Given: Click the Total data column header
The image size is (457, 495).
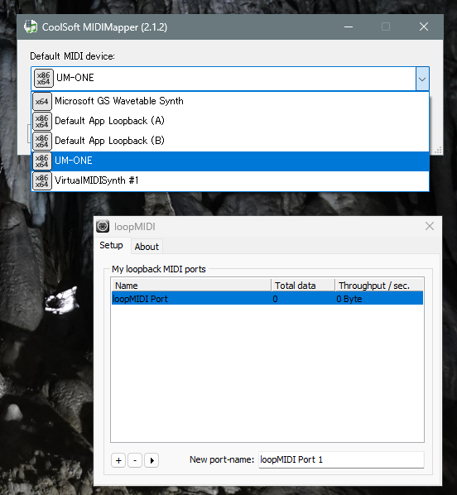Looking at the screenshot, I should click(x=303, y=286).
